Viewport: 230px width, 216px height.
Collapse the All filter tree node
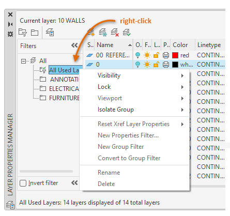tap(23, 61)
